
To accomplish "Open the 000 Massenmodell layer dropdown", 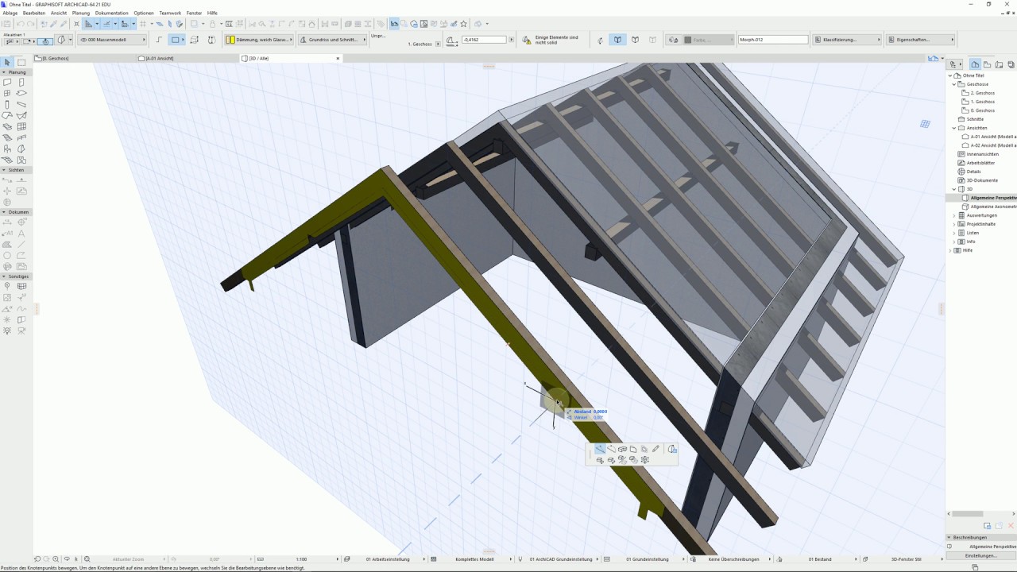I will point(112,40).
